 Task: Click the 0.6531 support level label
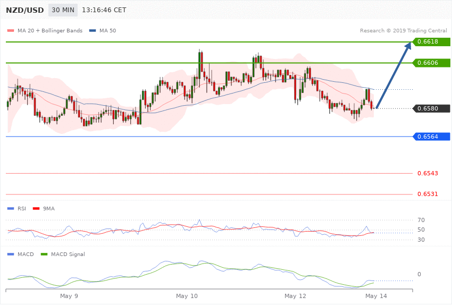pyautogui.click(x=428, y=194)
